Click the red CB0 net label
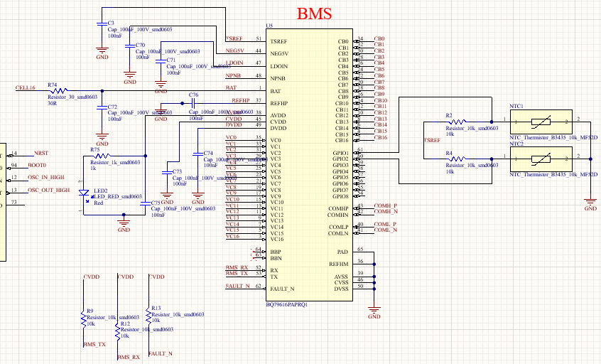Image resolution: width=601 pixels, height=364 pixels. click(379, 38)
